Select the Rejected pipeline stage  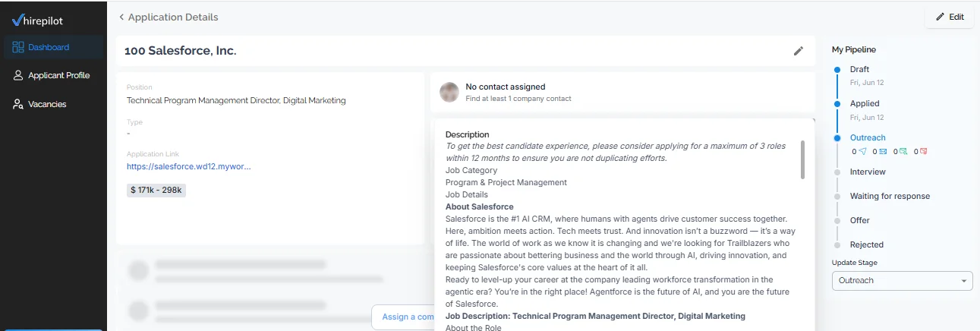[867, 244]
